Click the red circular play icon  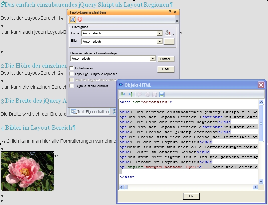(x=80, y=19)
